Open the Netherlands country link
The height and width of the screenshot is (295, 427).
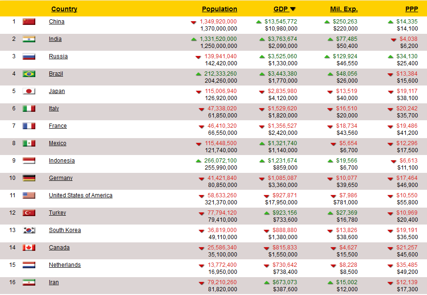coord(65,265)
